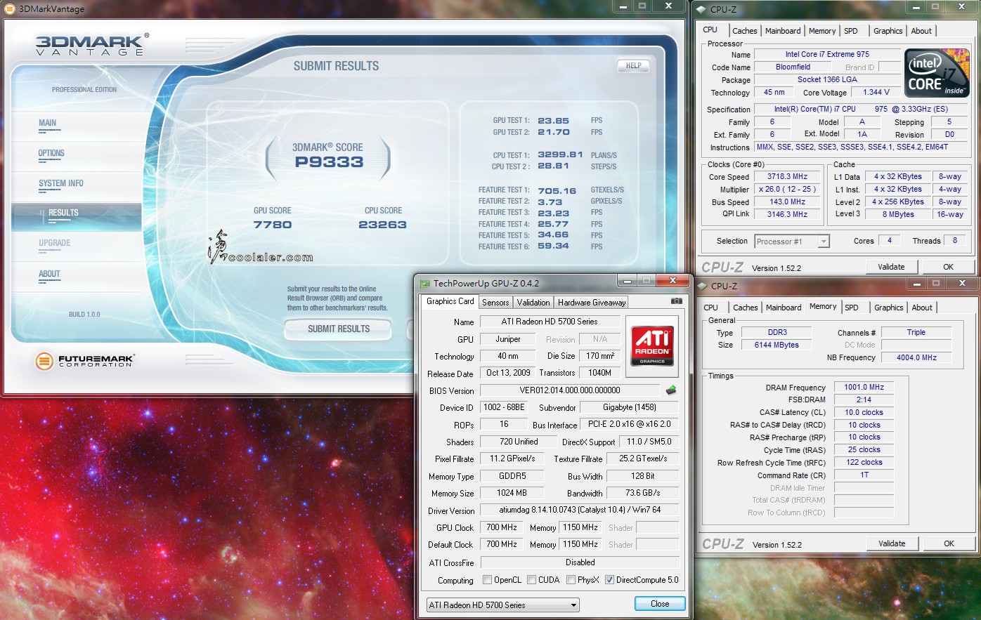Open the Hardware Giveaway tab

(x=592, y=303)
